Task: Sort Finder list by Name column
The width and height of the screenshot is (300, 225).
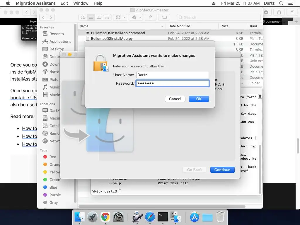Action: 121,26
